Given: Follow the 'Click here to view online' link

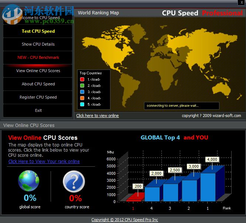Looking at the screenshot, I should pyautogui.click(x=98, y=116).
